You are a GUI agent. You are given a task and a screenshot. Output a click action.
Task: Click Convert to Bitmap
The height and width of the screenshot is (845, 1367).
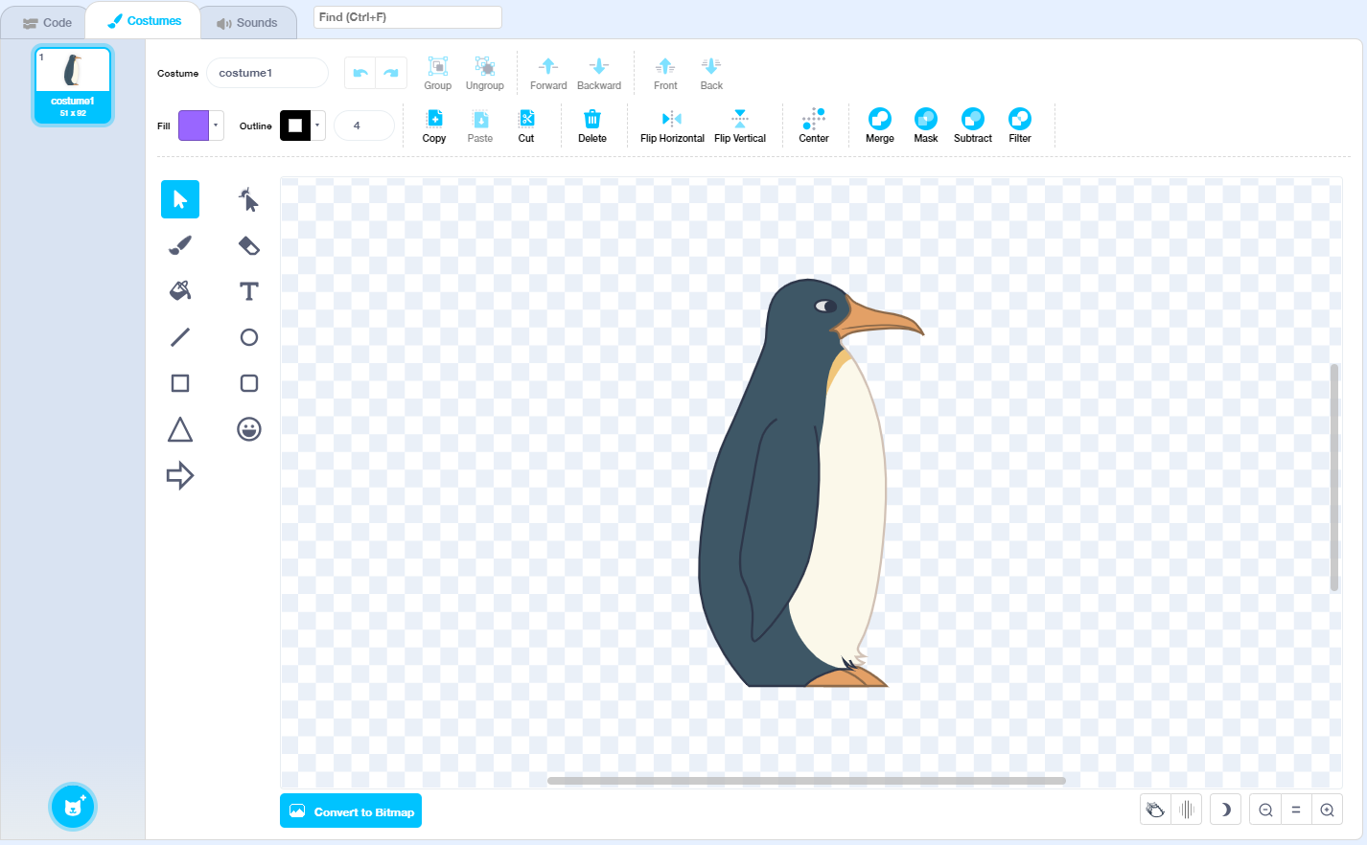tap(350, 811)
